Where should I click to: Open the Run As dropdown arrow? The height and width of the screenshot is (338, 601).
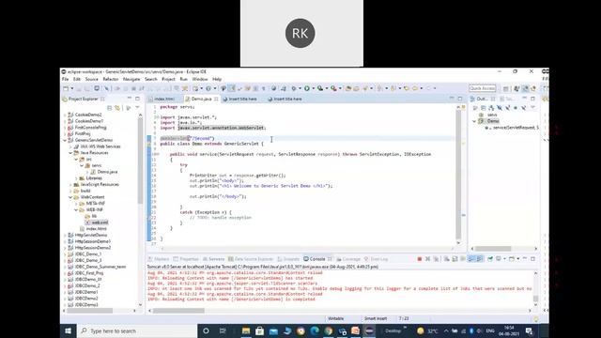pos(313,88)
